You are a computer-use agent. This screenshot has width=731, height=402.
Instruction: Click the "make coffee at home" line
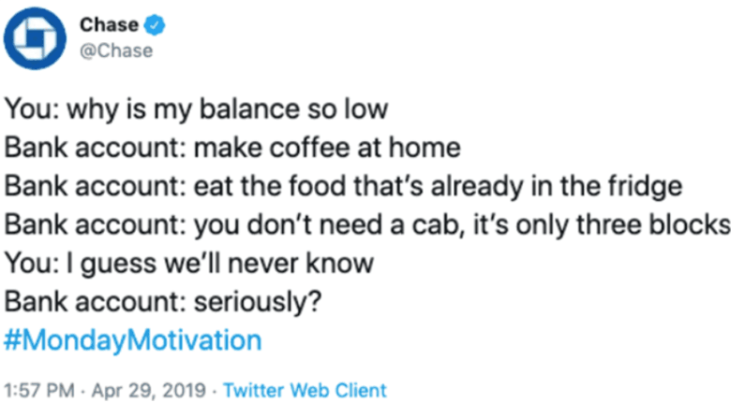pyautogui.click(x=231, y=148)
